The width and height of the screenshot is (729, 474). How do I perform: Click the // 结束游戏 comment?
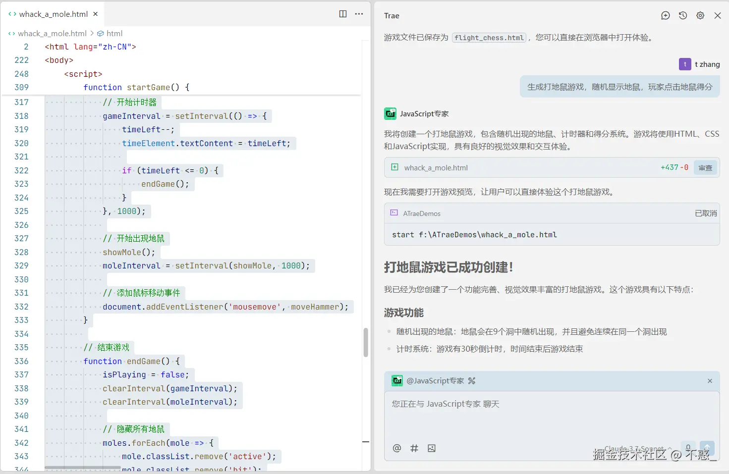(106, 347)
